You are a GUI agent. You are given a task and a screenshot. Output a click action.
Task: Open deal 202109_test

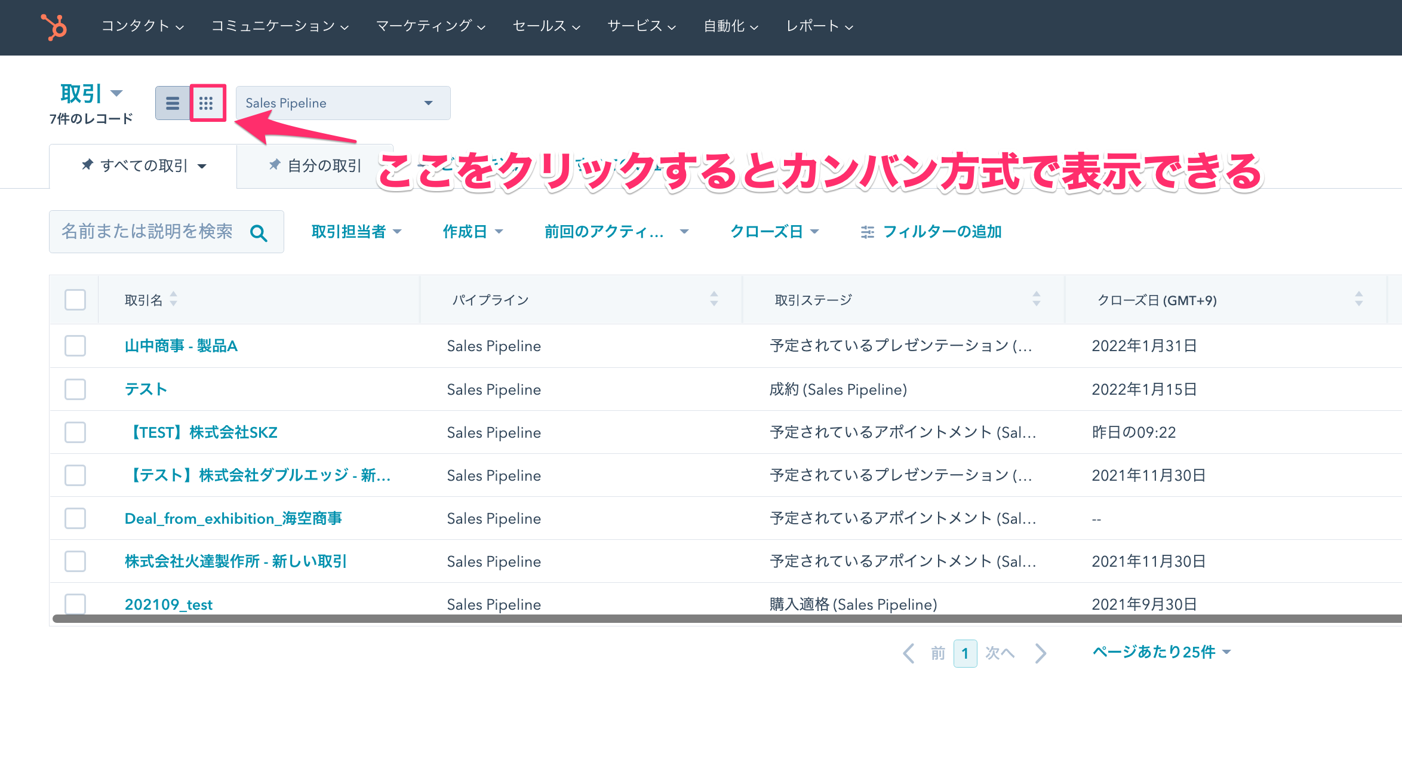click(x=168, y=604)
